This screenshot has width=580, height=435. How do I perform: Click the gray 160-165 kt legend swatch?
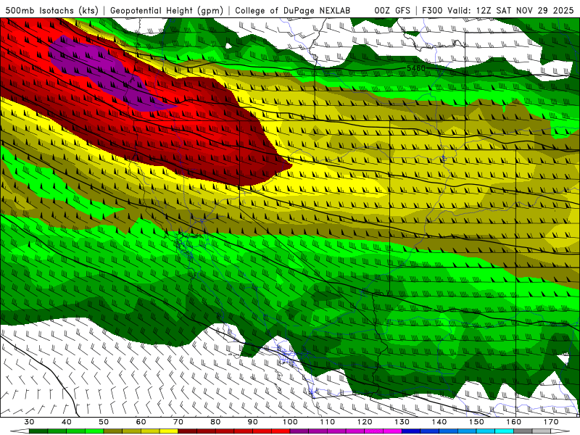523,431
